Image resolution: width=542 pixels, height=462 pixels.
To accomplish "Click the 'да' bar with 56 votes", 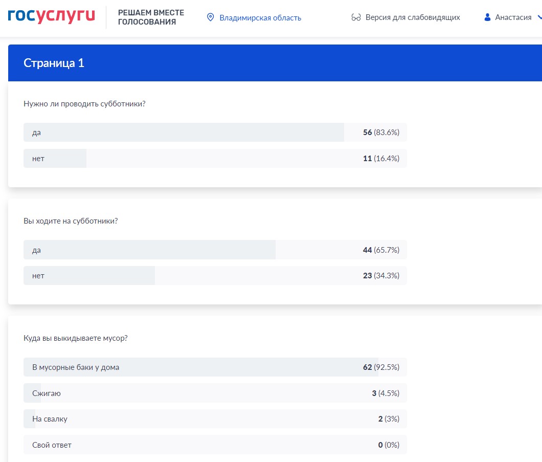I will click(215, 133).
